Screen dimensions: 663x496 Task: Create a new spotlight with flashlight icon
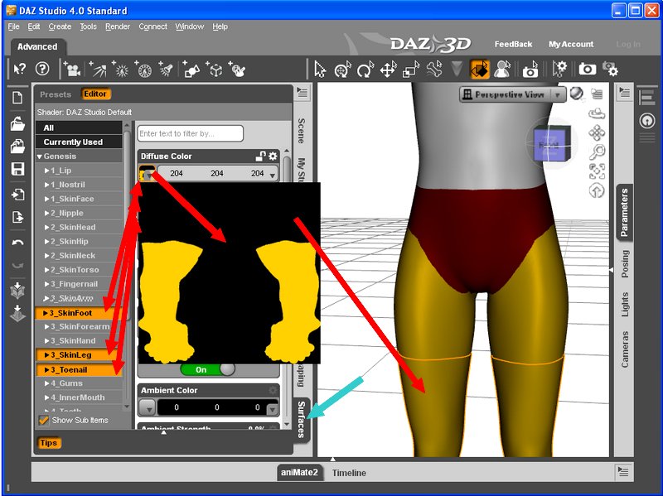coord(166,70)
